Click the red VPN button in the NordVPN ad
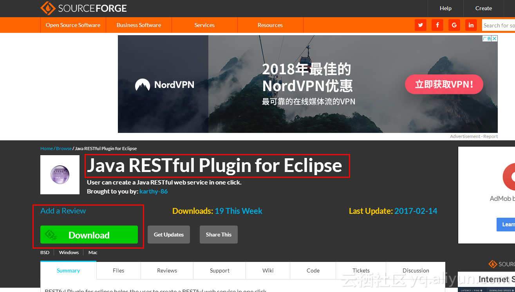The width and height of the screenshot is (515, 292). 444,84
